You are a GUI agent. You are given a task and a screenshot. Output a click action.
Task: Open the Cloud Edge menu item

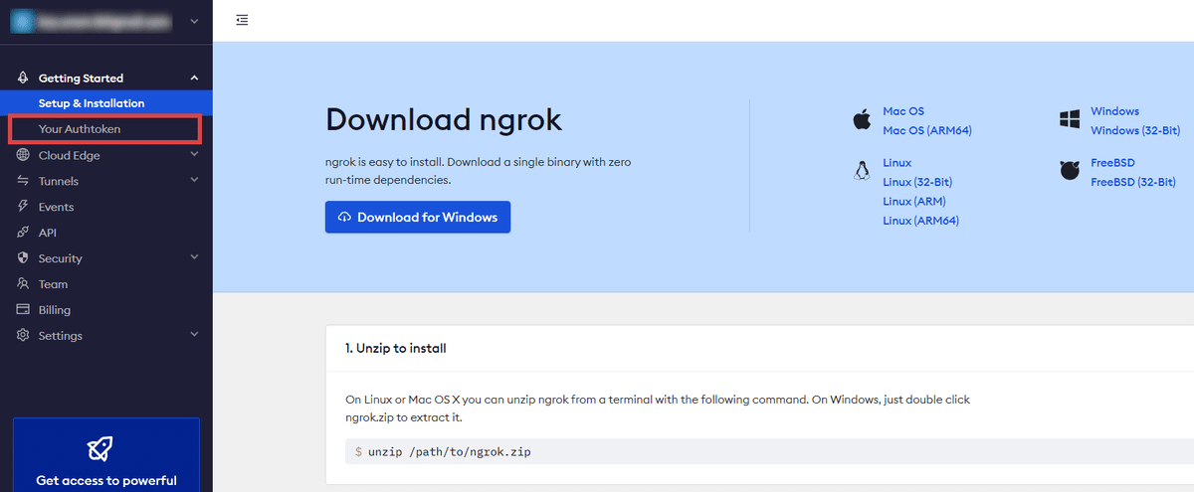pos(106,155)
